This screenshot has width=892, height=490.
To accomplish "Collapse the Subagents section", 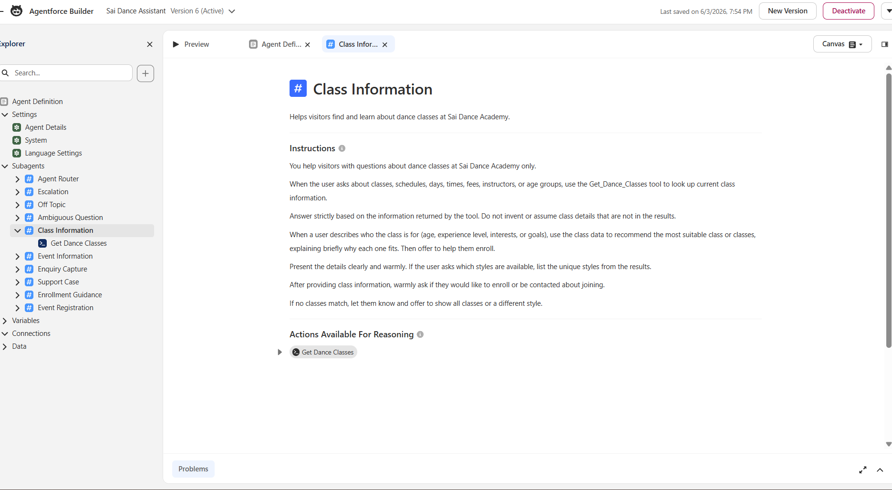I will click(x=5, y=166).
